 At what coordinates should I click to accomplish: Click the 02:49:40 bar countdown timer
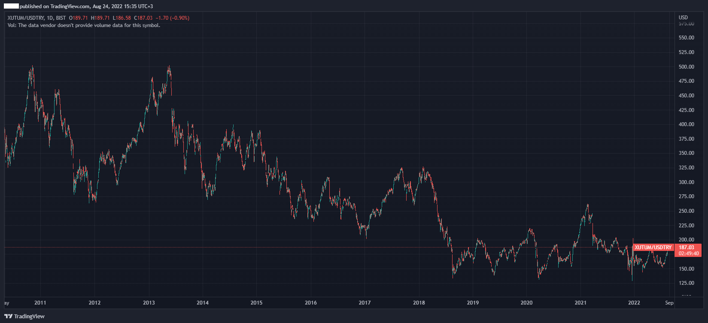pyautogui.click(x=688, y=254)
